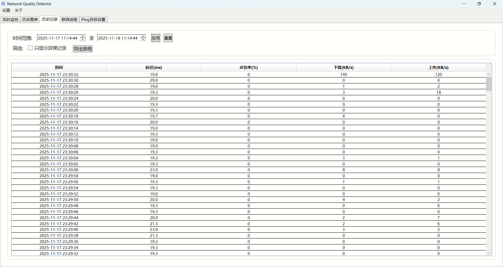Viewport: 503px width, 267px height.
Task: Sort by the 延迟(ms) column header
Action: (x=154, y=68)
